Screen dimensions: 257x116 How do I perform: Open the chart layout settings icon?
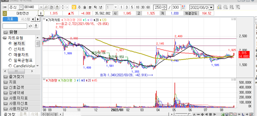click(x=219, y=7)
